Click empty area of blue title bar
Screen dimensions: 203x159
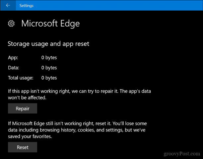click(116, 5)
